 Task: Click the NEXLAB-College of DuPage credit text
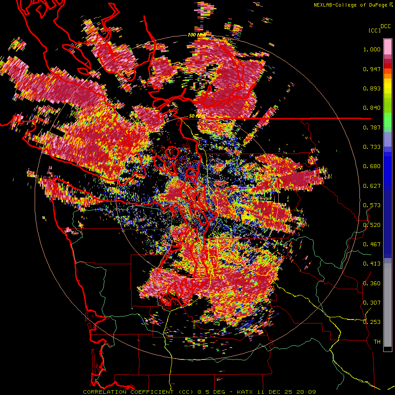[x=351, y=5]
